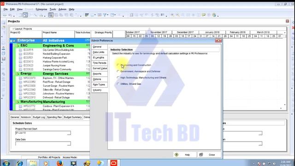Click the Print Preview magnifier icon
The image size is (295, 166).
pos(10,15)
